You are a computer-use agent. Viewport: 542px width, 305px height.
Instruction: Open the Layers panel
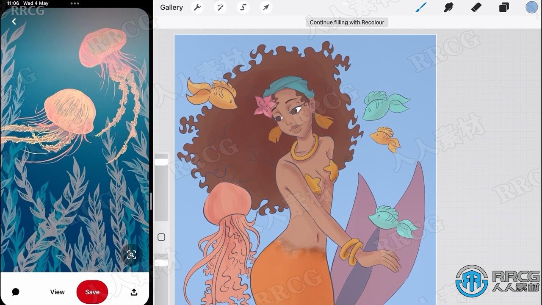click(504, 7)
